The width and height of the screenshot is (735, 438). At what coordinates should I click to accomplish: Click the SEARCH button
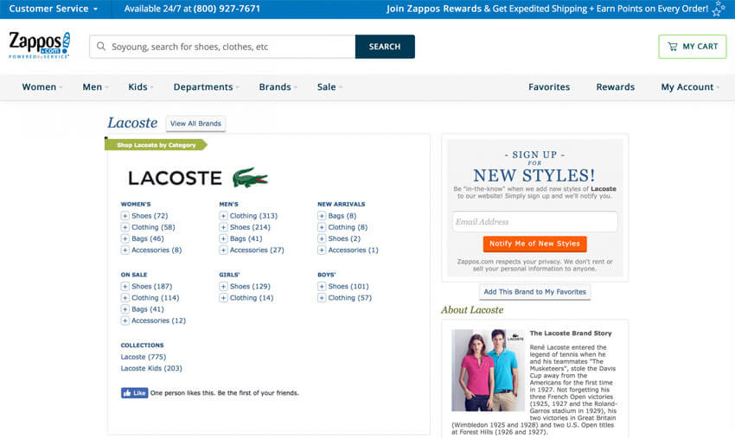(x=385, y=47)
